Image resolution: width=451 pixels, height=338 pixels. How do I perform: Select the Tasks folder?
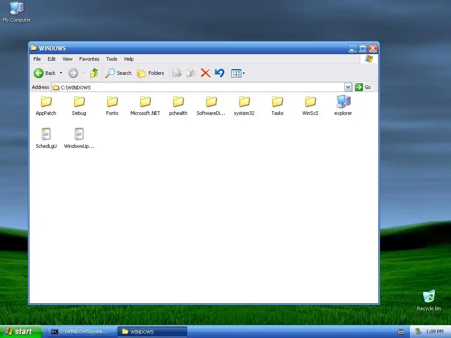(x=277, y=106)
